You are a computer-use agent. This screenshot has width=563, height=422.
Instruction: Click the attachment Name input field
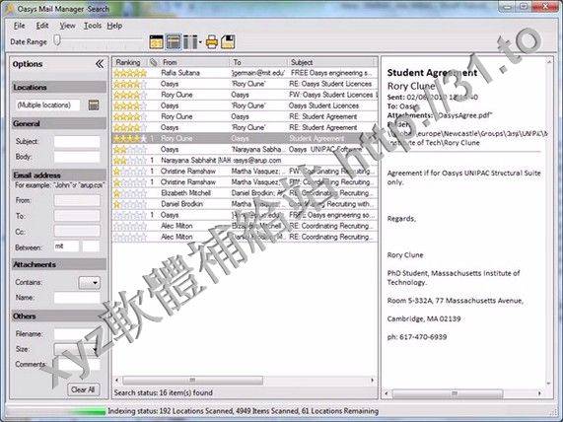coord(77,298)
